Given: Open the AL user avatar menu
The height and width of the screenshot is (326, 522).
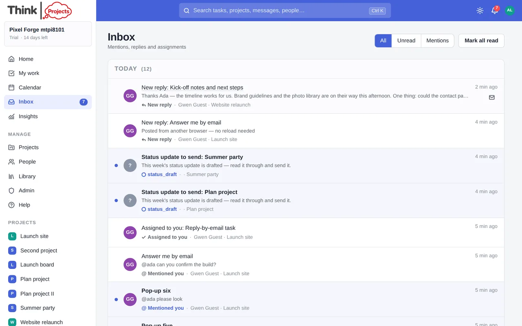Looking at the screenshot, I should (x=510, y=11).
